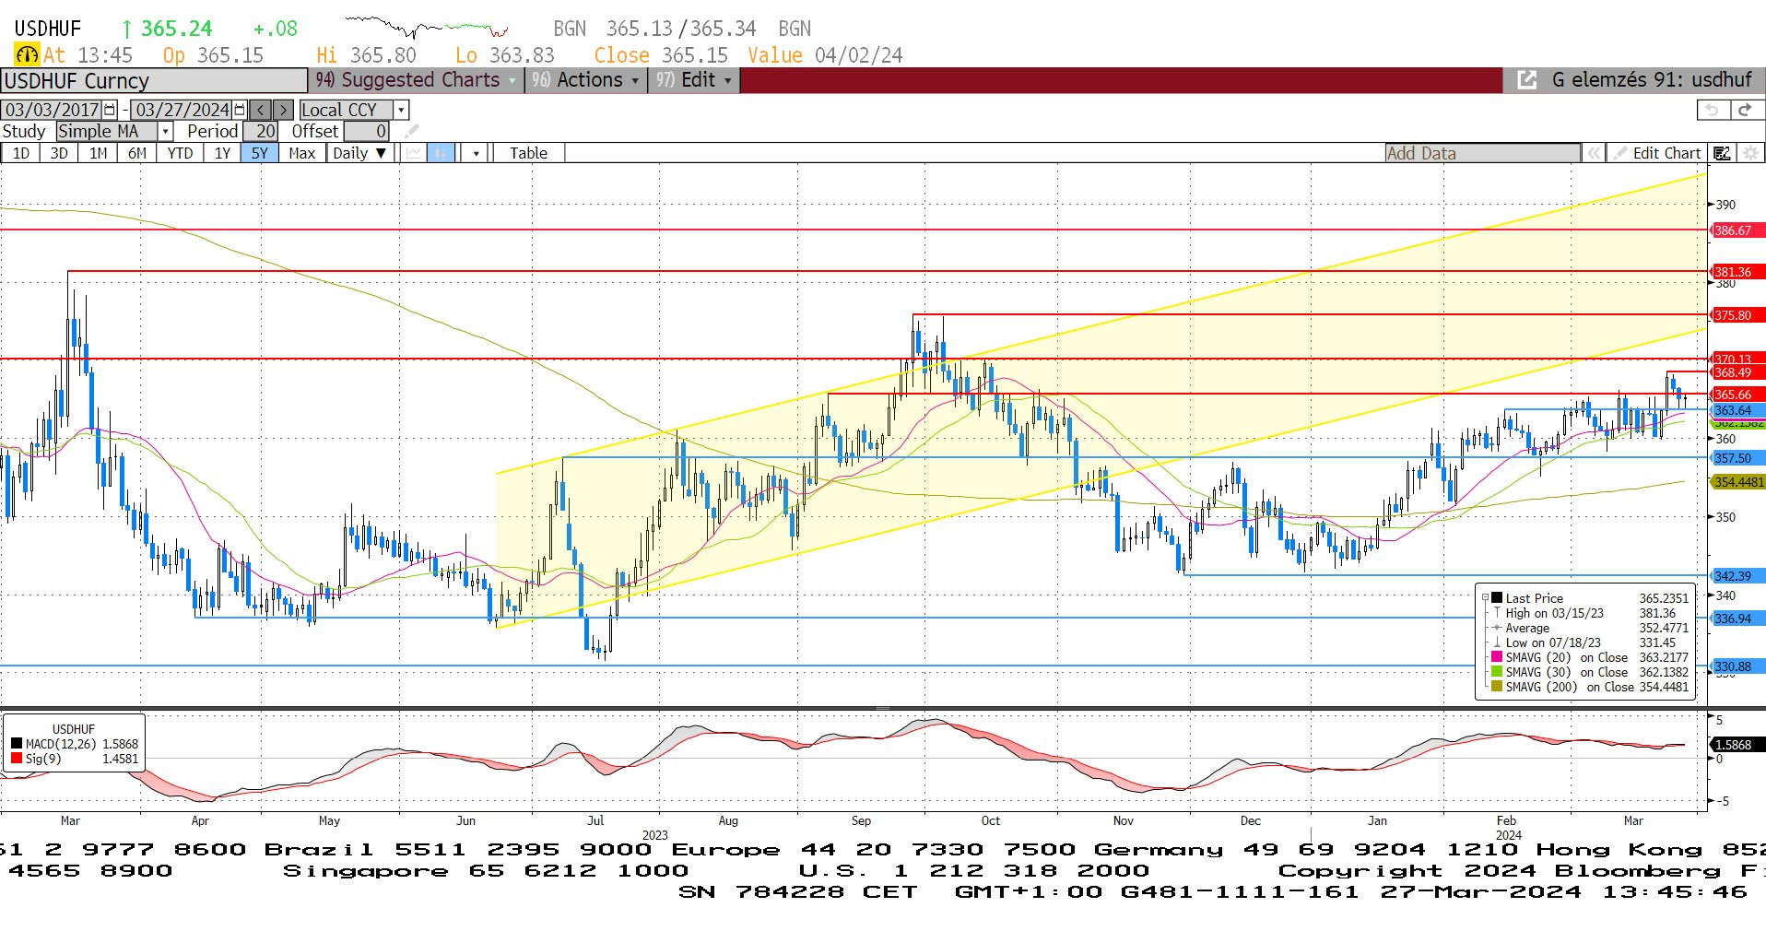Open end date calendar picker for 03/27/2024
Viewport: 1766px width, 943px height.
pos(240,110)
